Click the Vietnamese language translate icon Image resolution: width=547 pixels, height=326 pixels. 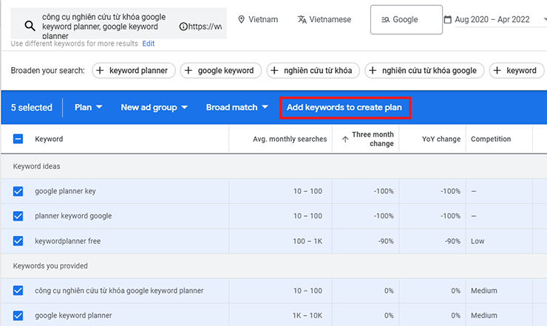[302, 19]
